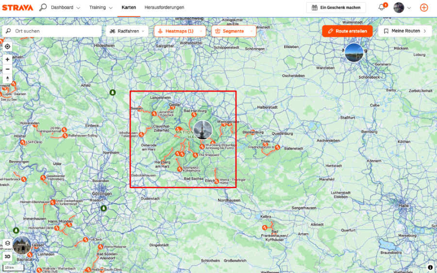
Task: Click green tree marker near Alfeld
Action: 113,92
